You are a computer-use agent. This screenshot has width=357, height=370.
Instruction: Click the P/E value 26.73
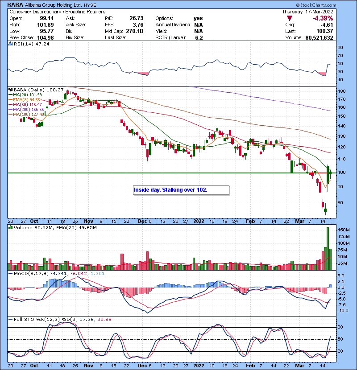[136, 18]
